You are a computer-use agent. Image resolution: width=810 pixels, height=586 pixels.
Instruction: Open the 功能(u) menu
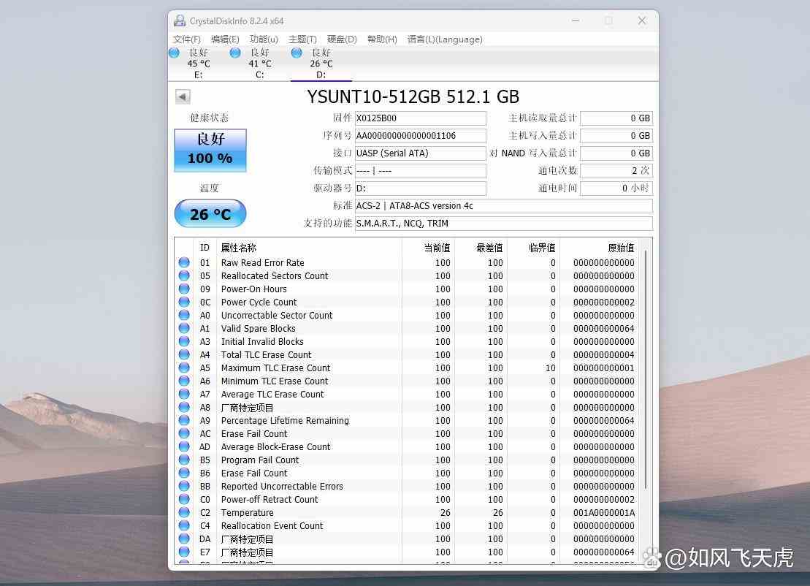[264, 39]
